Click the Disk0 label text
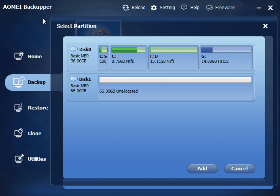 pyautogui.click(x=85, y=49)
